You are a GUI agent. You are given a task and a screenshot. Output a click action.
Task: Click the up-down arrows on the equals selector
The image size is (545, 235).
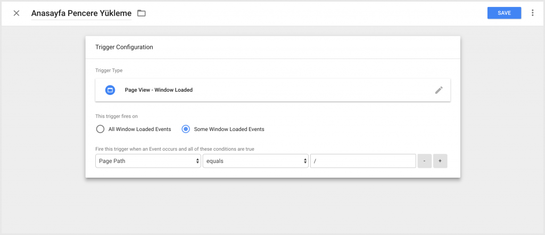pyautogui.click(x=305, y=161)
